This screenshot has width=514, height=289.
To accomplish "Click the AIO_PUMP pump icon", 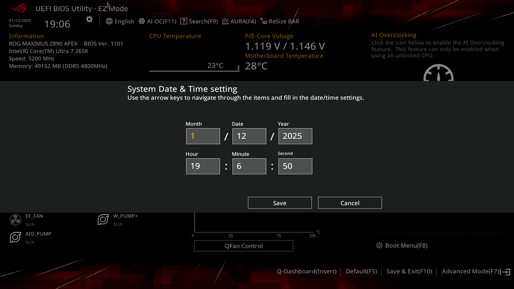I will [x=15, y=237].
